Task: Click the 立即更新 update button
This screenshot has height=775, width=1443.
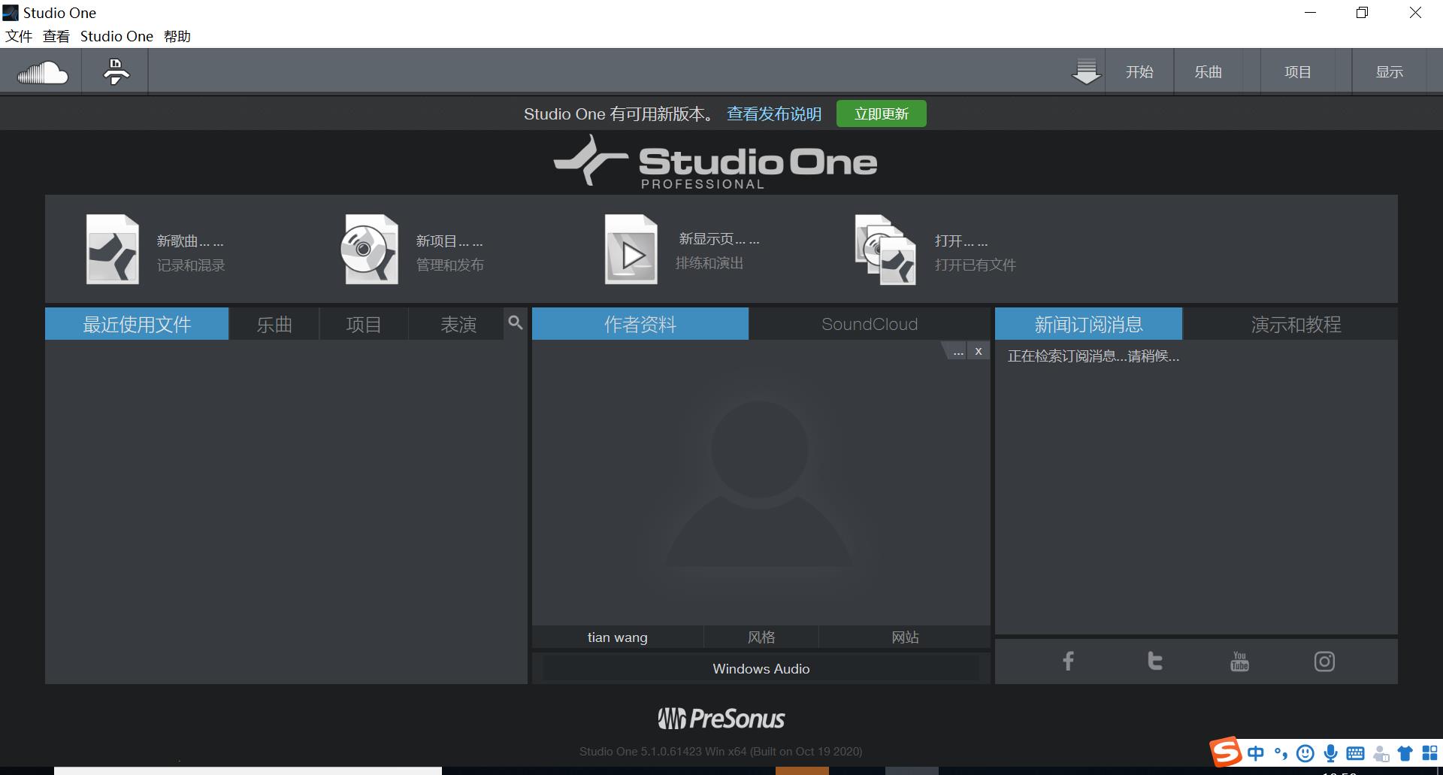Action: point(882,114)
